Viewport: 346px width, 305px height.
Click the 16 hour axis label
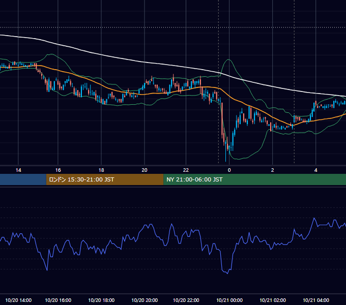click(x=58, y=170)
